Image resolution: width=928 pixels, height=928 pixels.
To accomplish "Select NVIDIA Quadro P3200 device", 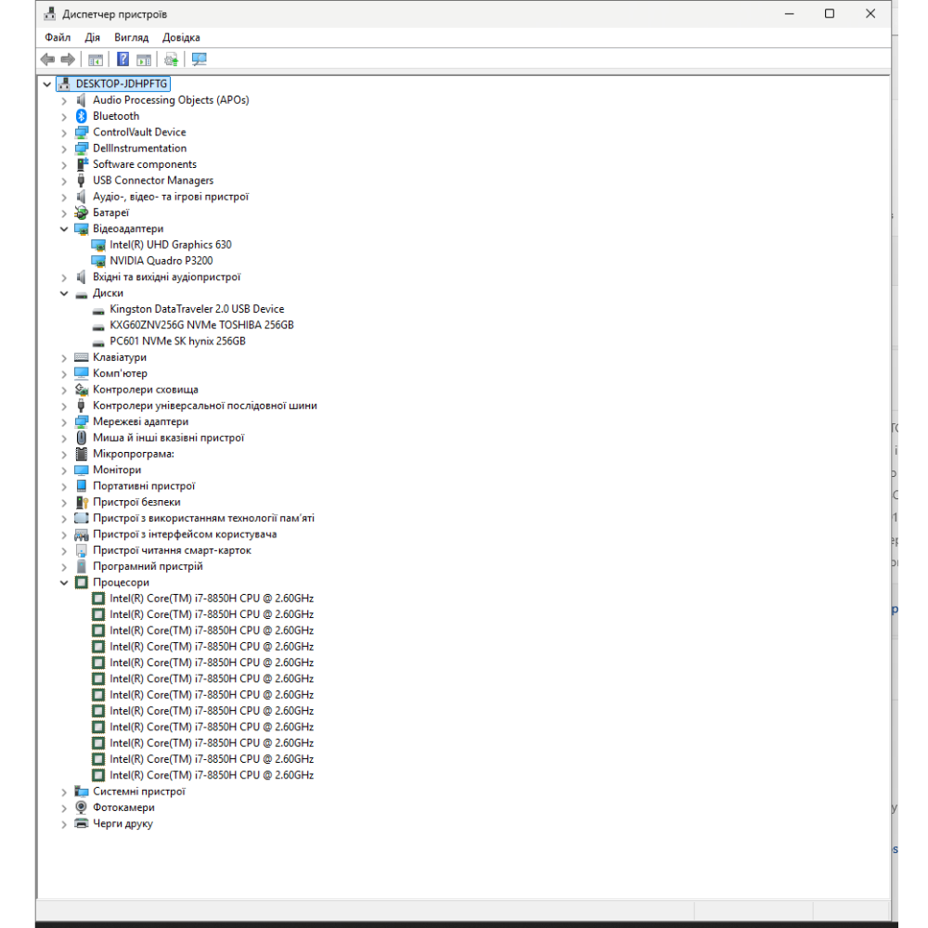I will pos(161,261).
